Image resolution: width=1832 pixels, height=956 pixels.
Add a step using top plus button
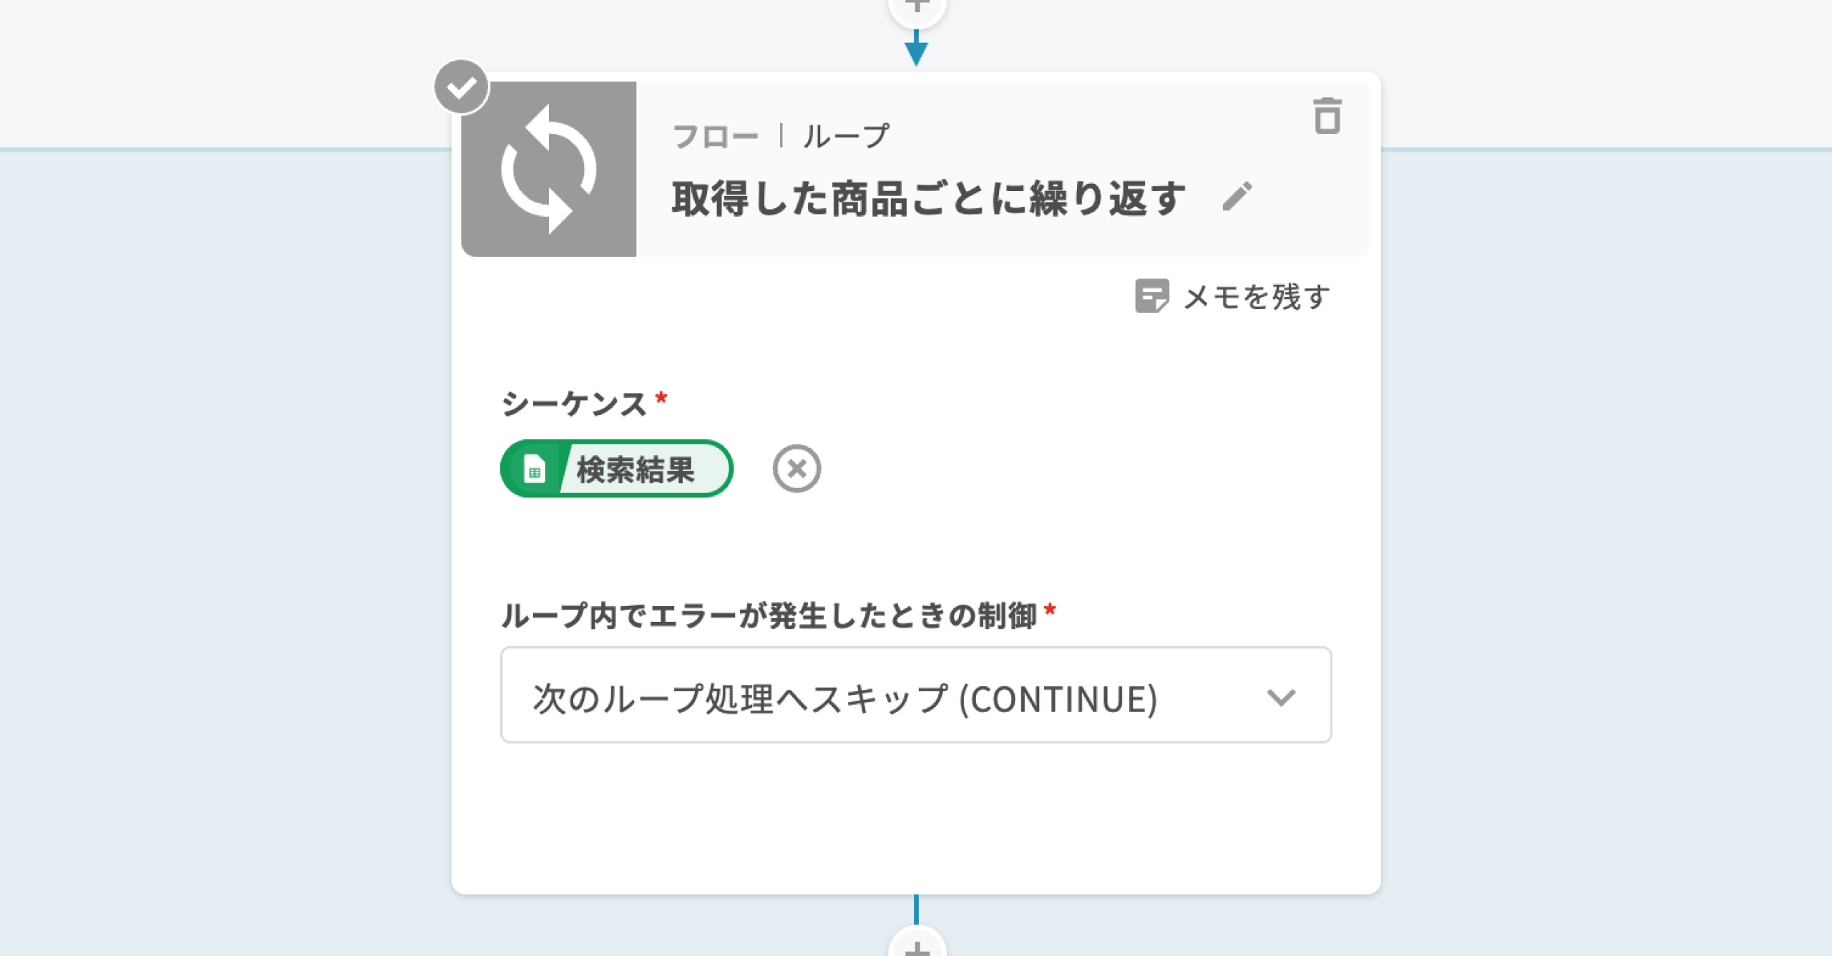[917, 7]
